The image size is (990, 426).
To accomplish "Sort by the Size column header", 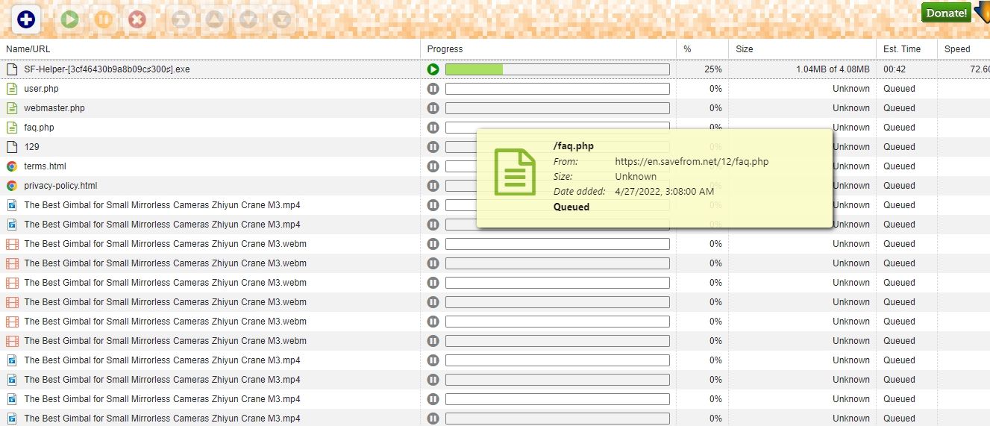I will (x=803, y=49).
